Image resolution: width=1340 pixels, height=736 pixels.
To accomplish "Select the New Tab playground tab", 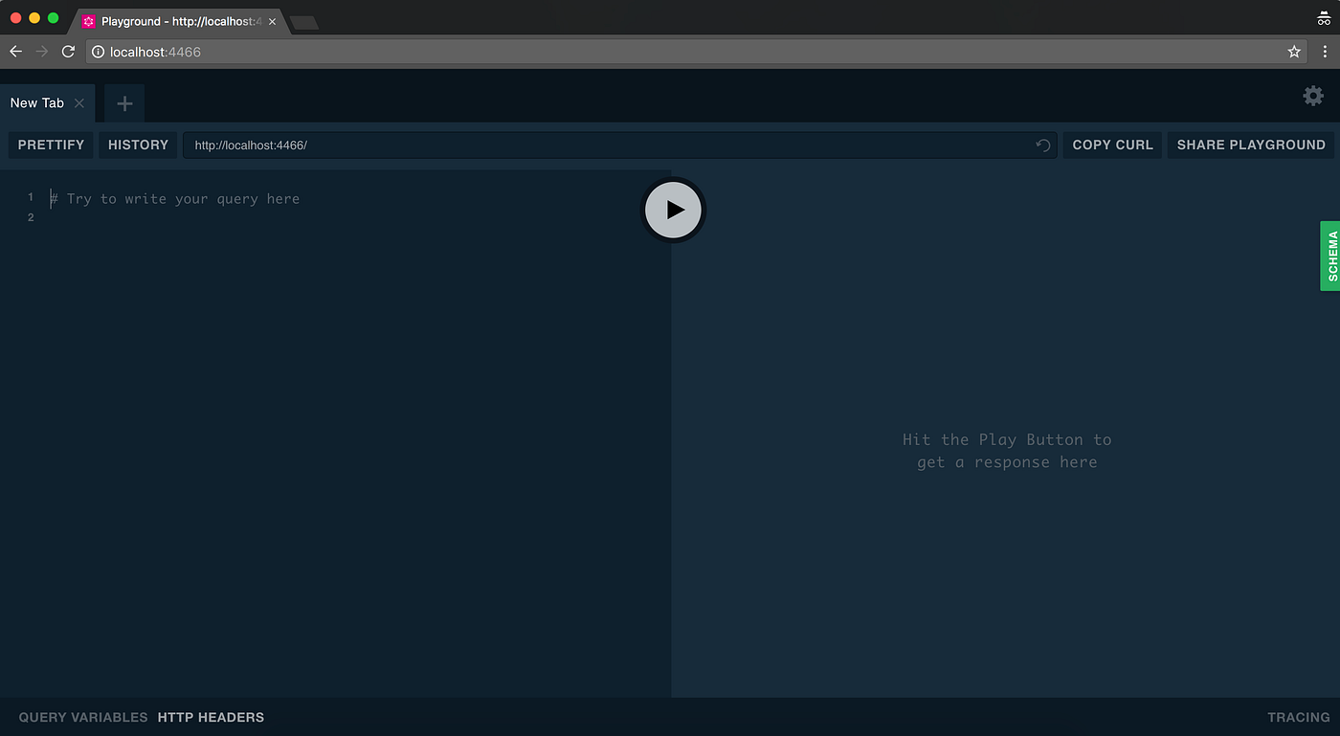I will pos(36,102).
